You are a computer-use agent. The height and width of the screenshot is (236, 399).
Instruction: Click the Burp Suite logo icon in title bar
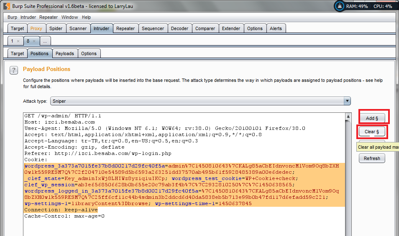coord(6,6)
